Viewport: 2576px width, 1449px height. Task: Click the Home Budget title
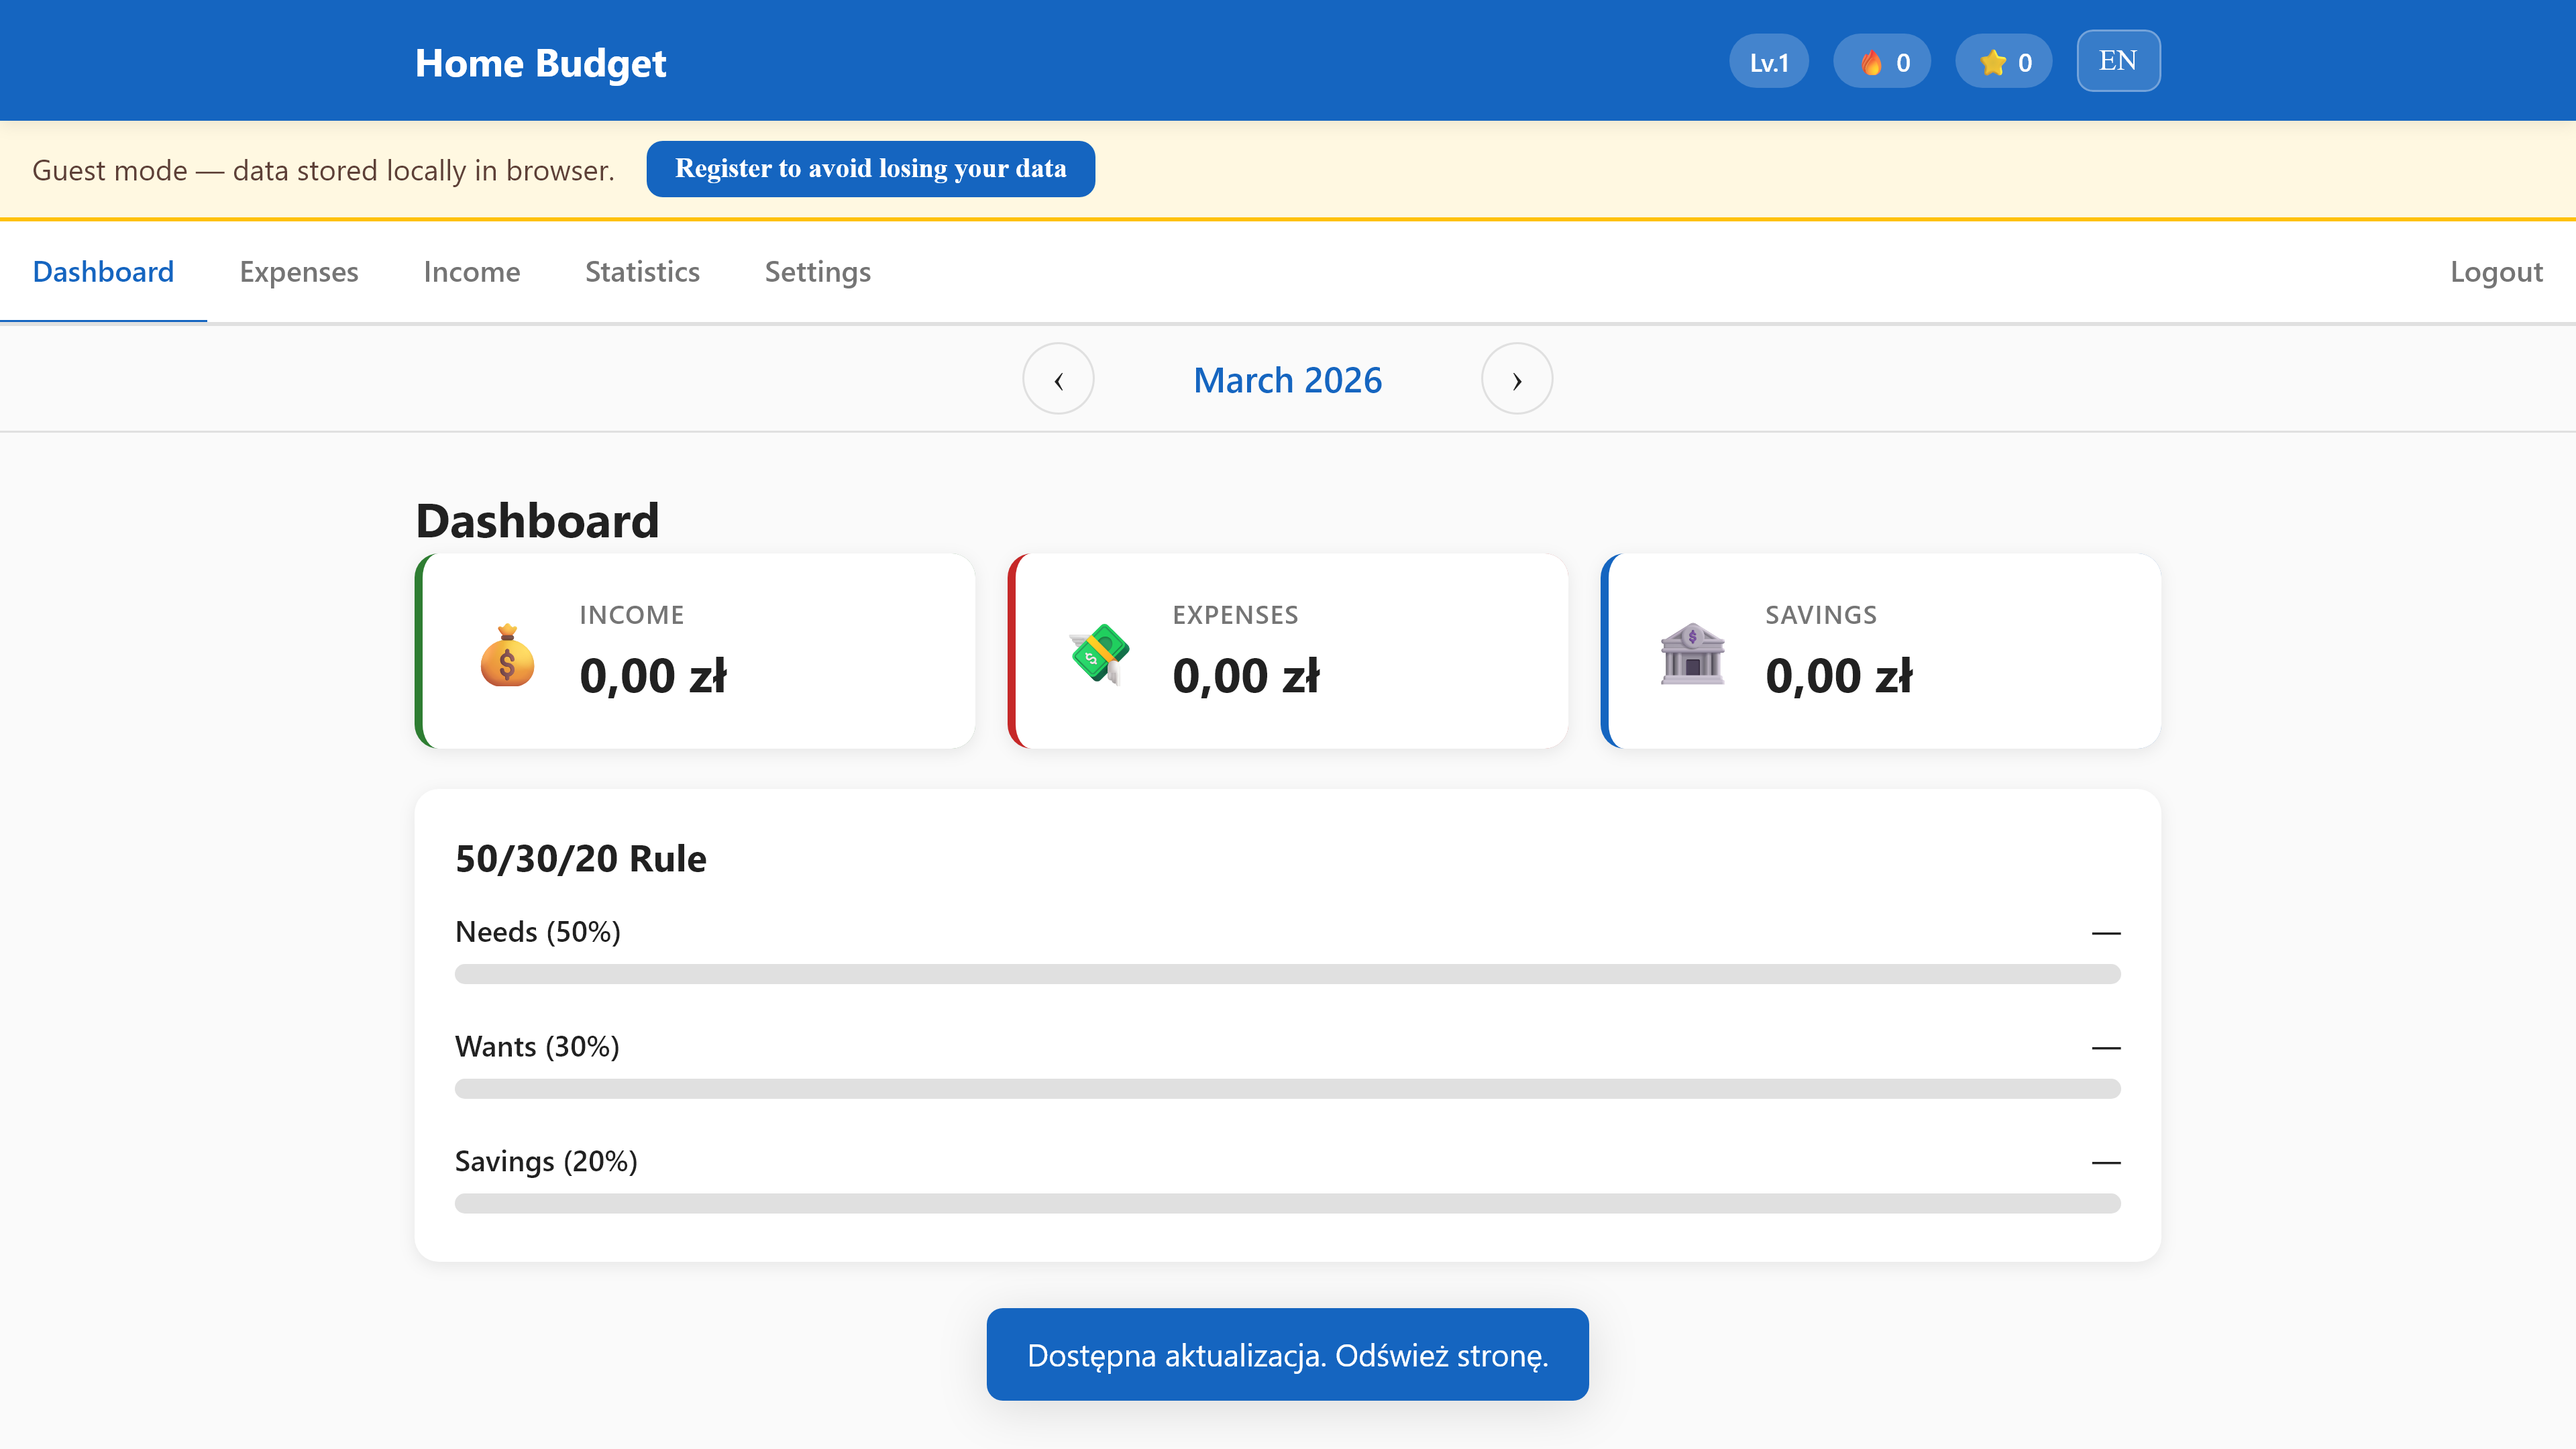(540, 63)
